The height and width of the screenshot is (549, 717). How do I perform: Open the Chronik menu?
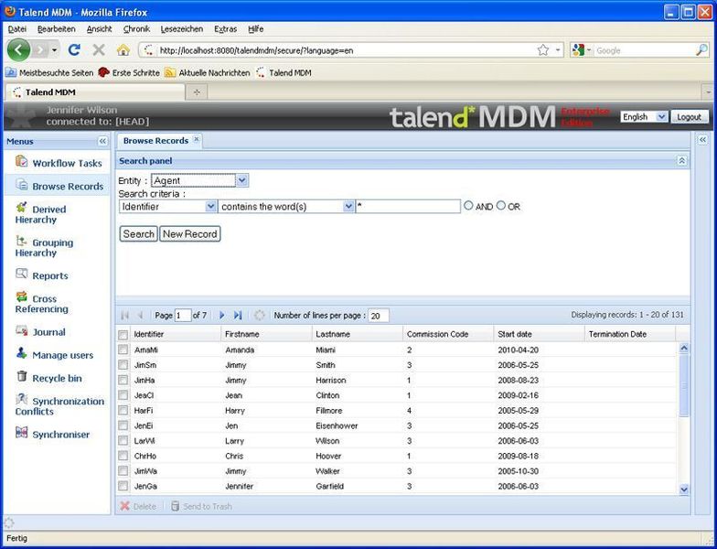coord(136,29)
